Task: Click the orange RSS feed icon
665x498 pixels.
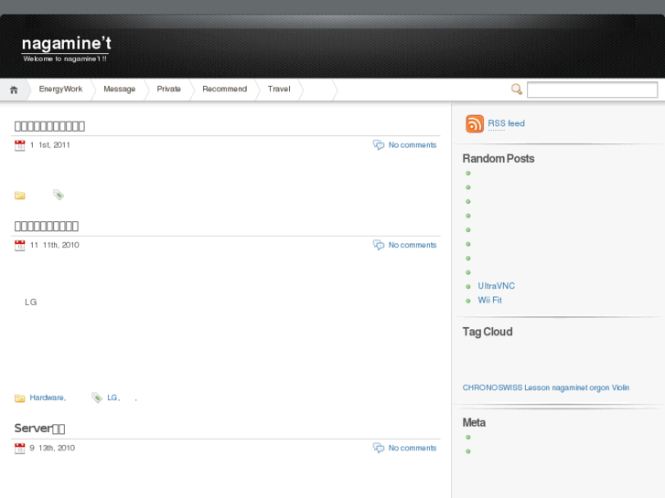Action: [x=475, y=123]
